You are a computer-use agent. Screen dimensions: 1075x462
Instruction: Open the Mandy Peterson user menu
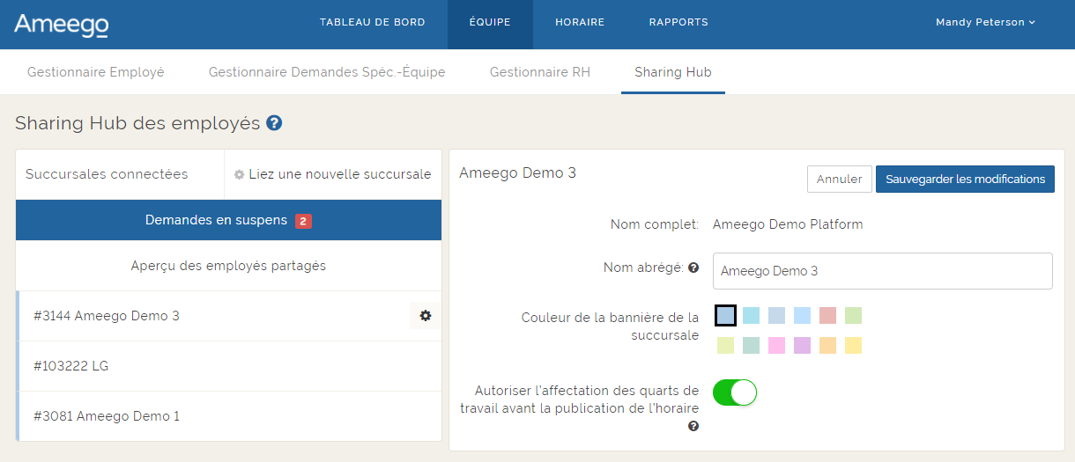coord(986,23)
